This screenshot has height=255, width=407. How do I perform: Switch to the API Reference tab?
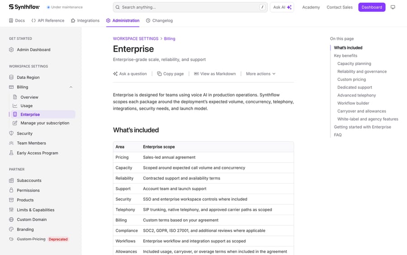(48, 20)
